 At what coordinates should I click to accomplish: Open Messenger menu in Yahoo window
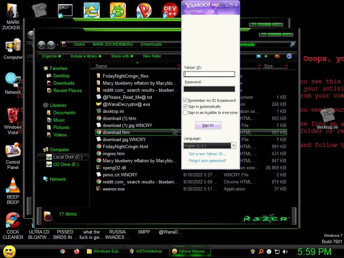point(193,11)
